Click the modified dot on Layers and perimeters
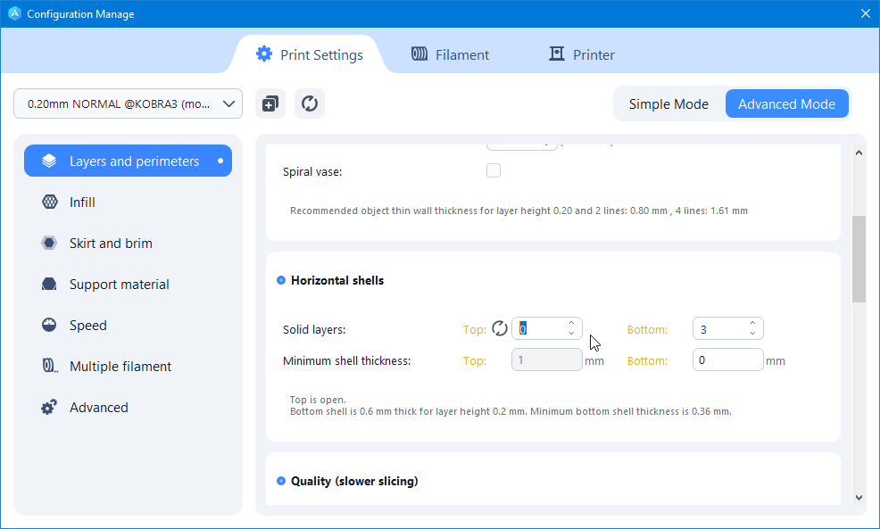This screenshot has width=880, height=529. tap(220, 161)
